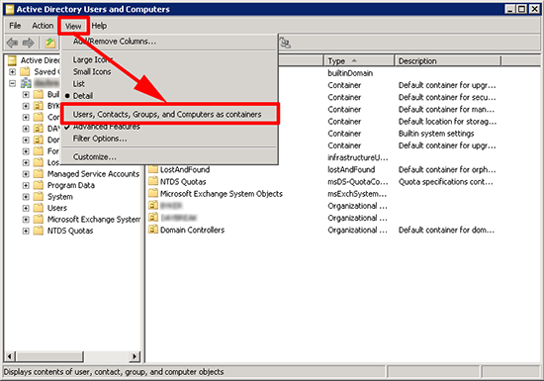Click the toolbar icon right of the open menu
The height and width of the screenshot is (381, 544).
point(285,43)
